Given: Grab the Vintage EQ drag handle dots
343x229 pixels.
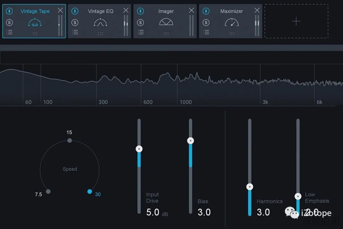Looking at the screenshot, I should [x=100, y=33].
